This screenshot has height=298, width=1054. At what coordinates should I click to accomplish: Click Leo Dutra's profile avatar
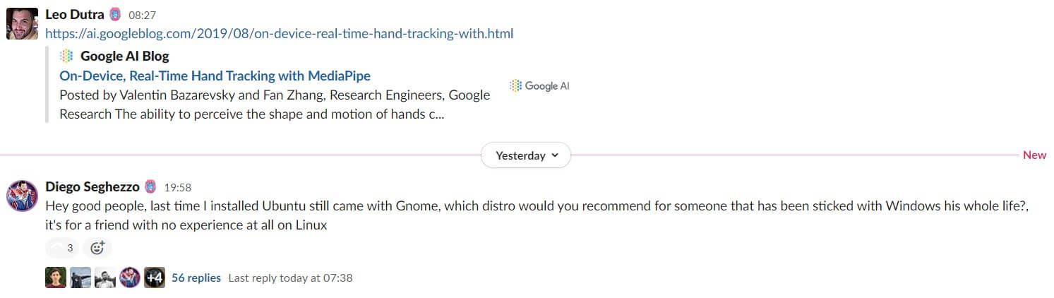tap(22, 23)
